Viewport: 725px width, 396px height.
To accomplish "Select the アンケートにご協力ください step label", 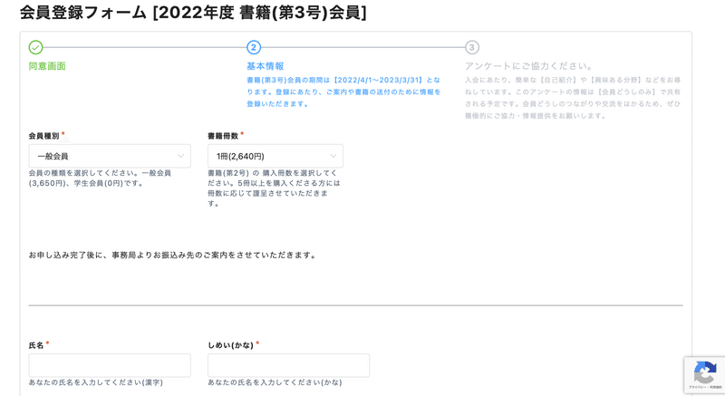I will (x=528, y=66).
